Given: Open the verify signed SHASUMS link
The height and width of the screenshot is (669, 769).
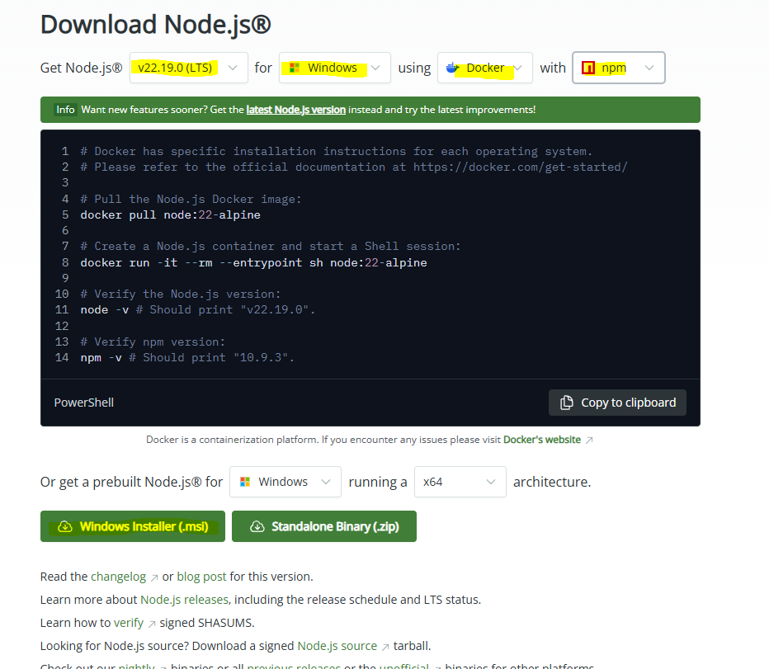Looking at the screenshot, I should (129, 623).
